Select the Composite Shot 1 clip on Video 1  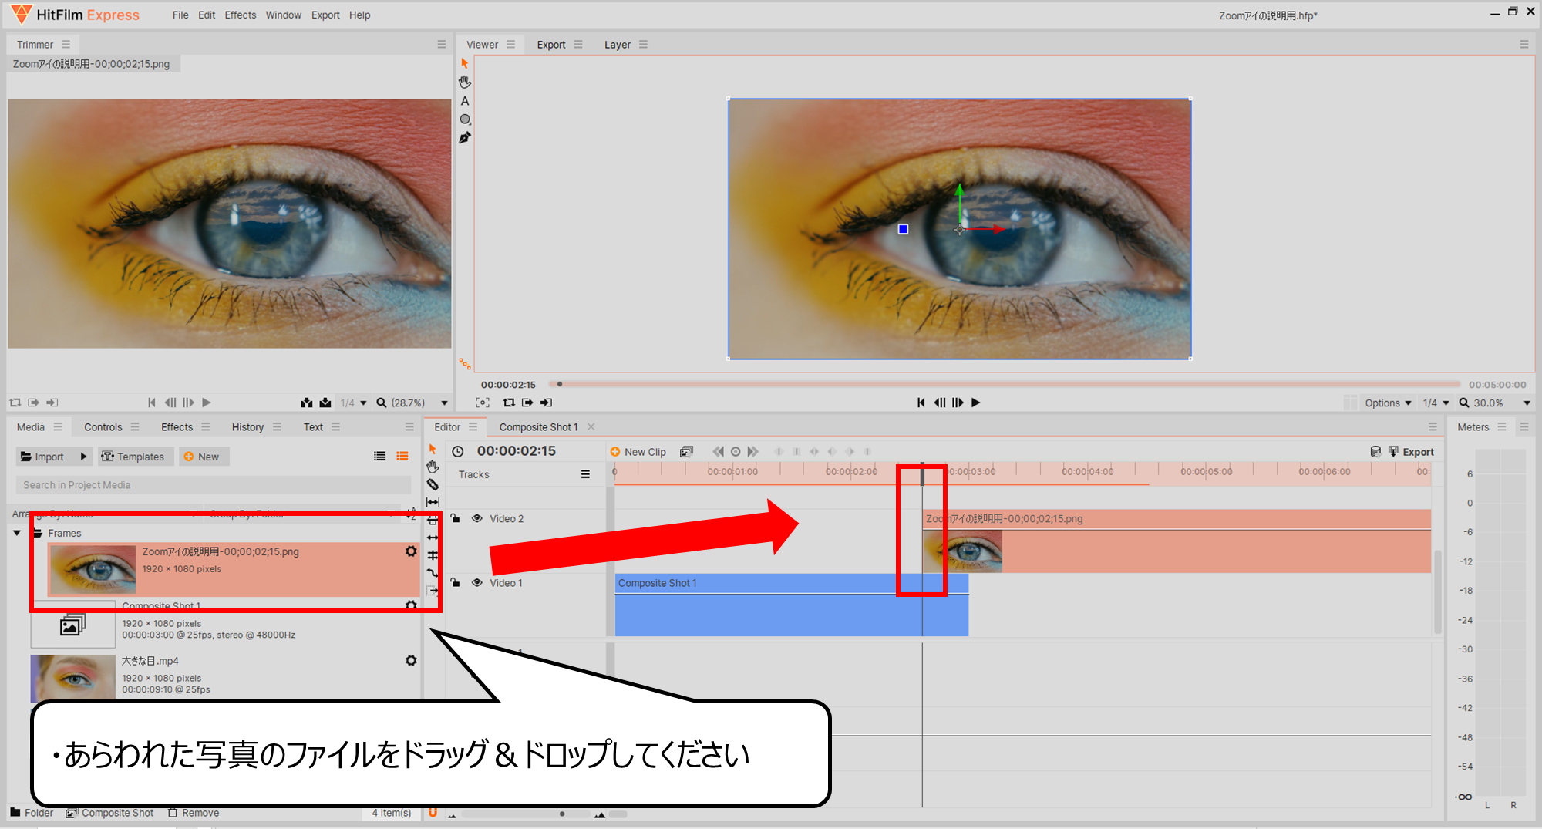(x=792, y=605)
